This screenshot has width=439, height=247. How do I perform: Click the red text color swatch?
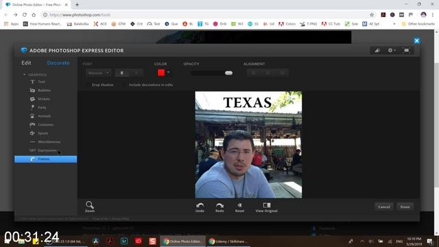[x=161, y=73]
